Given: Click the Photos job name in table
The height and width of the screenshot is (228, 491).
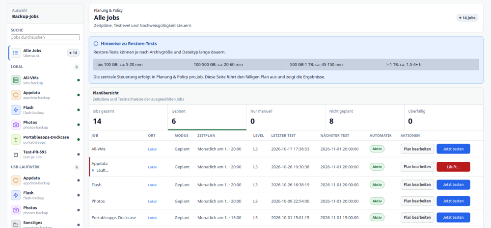Looking at the screenshot, I should (98, 202).
